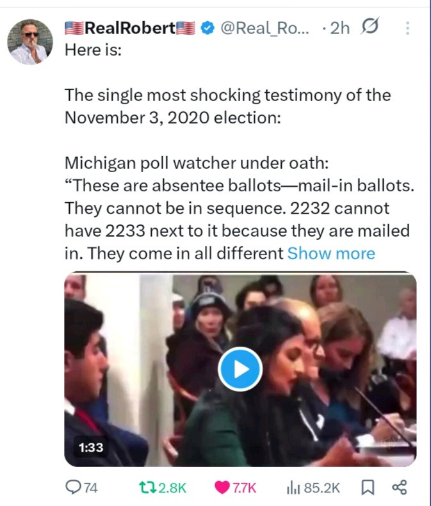Click the flag emoji before RealRobert
The height and width of the screenshot is (506, 431).
pyautogui.click(x=74, y=28)
